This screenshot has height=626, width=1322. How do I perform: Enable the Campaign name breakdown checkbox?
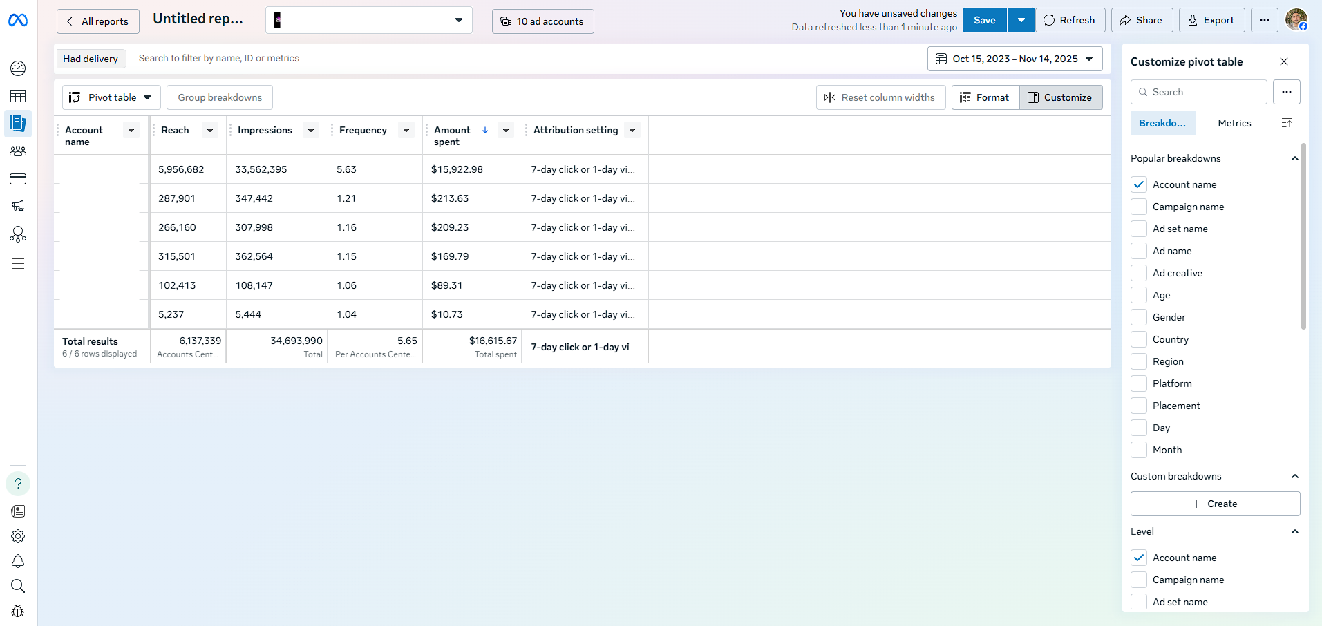(1139, 207)
